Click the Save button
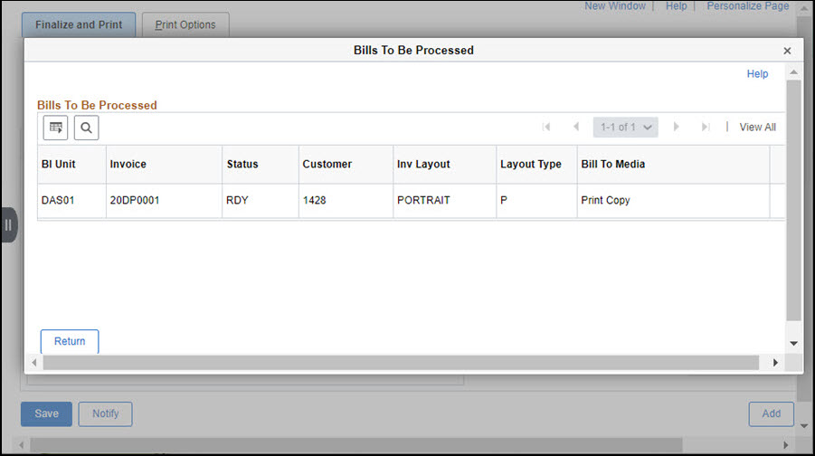 click(46, 413)
